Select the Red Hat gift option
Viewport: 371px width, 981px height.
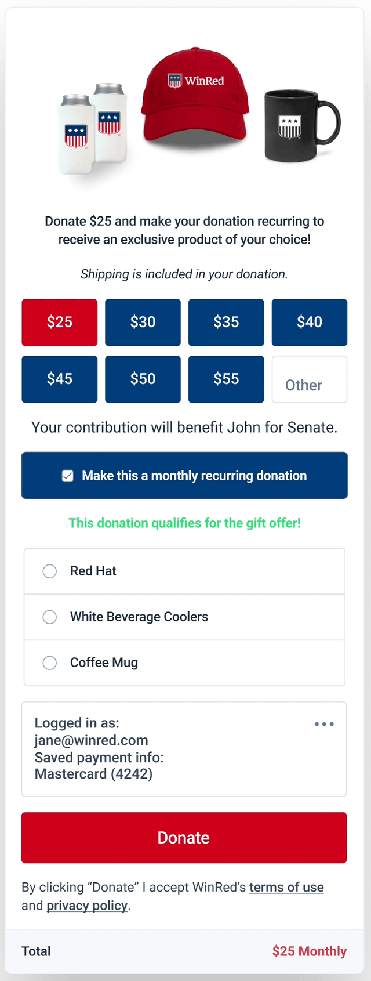(50, 571)
